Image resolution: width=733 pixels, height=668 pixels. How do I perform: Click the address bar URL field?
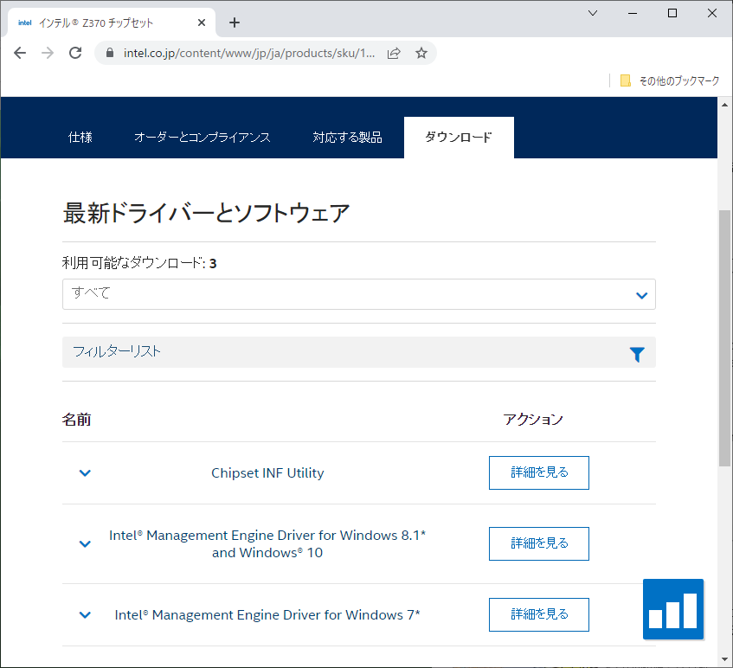248,53
